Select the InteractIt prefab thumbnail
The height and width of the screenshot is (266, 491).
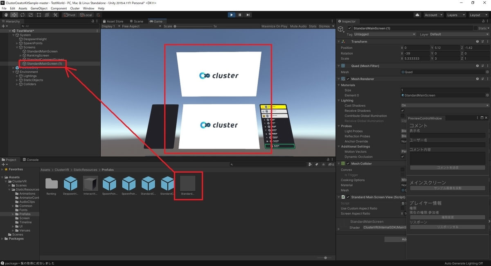click(x=90, y=184)
